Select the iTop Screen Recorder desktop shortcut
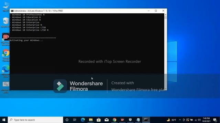The image size is (220, 123). pyautogui.click(x=5, y=39)
